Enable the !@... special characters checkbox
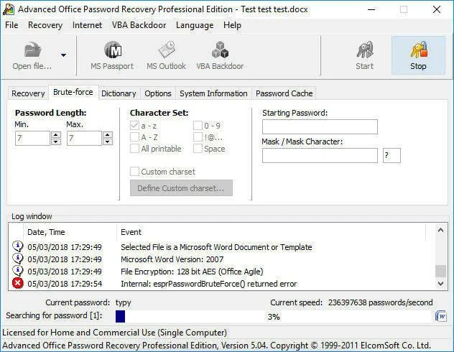454x352 pixels. 198,137
